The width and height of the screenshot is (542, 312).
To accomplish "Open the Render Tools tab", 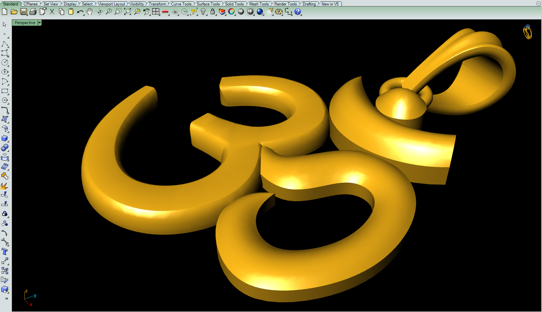I will pyautogui.click(x=286, y=4).
